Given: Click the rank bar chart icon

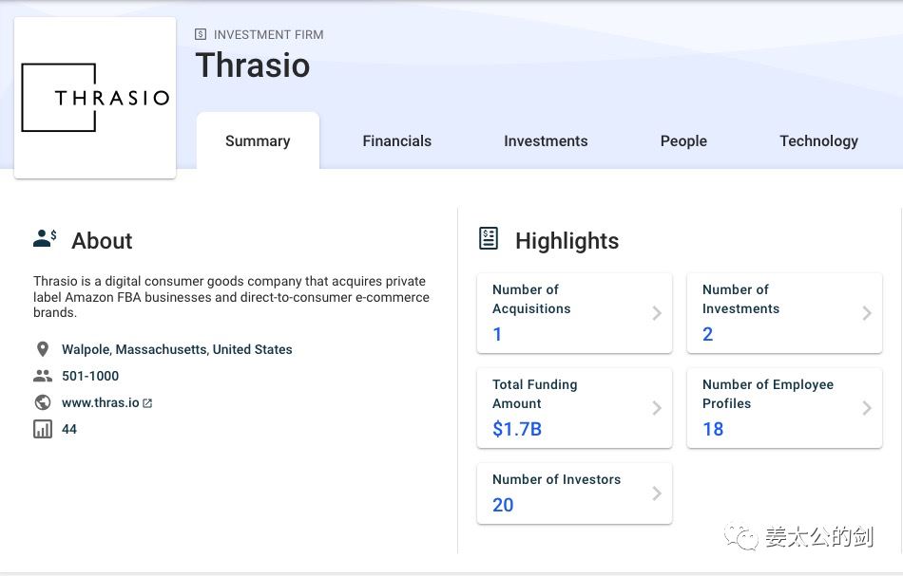Looking at the screenshot, I should [42, 429].
